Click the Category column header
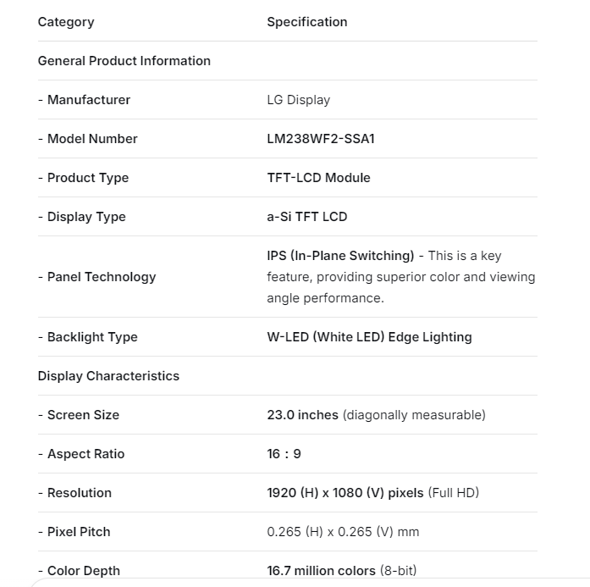Screen dimensions: 590x587 66,22
